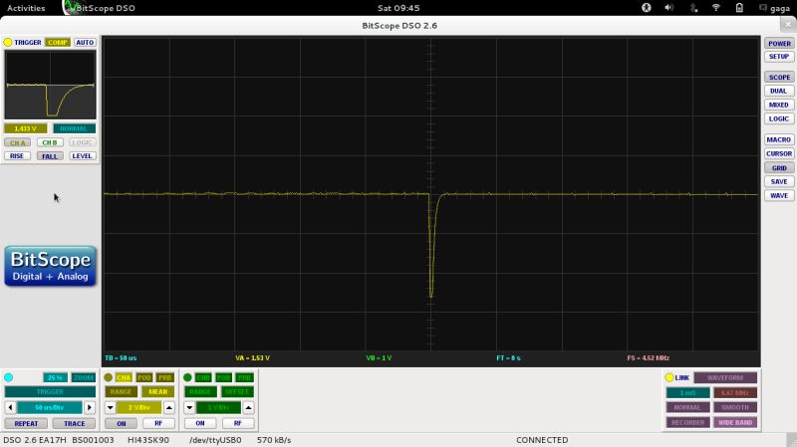Click the yellow LINK indicator light
The width and height of the screenshot is (797, 447).
coord(669,377)
